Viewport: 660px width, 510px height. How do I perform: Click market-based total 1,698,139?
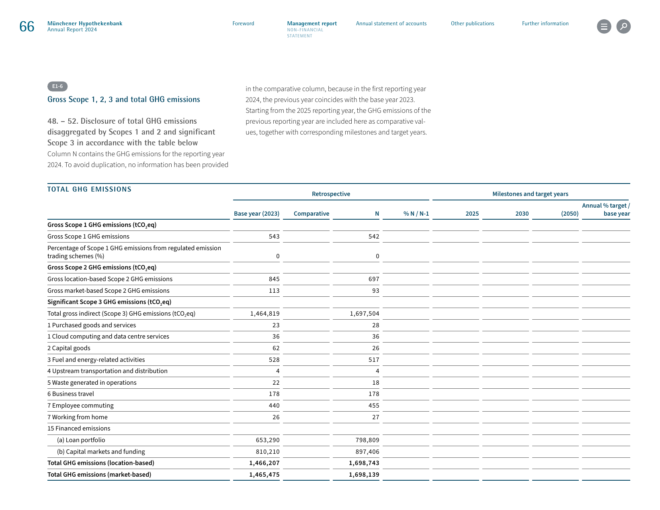[x=364, y=475]
